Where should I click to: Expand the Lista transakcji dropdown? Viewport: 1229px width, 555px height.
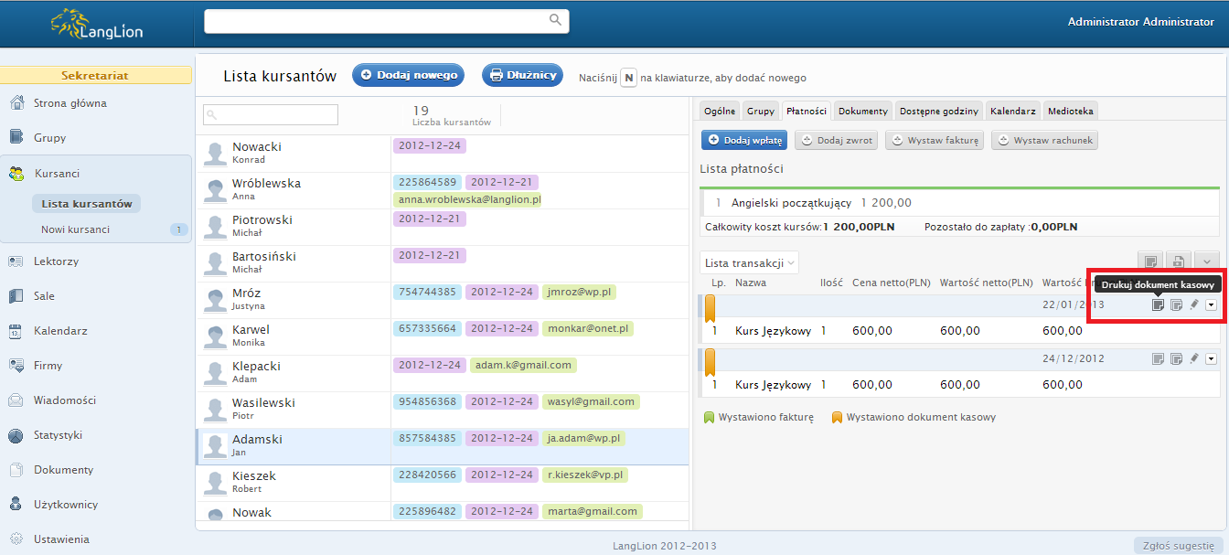[x=749, y=263]
